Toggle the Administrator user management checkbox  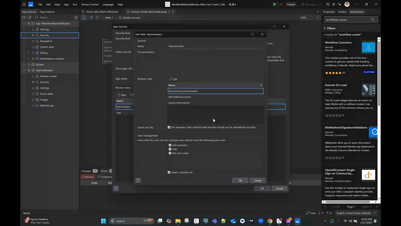170,145
